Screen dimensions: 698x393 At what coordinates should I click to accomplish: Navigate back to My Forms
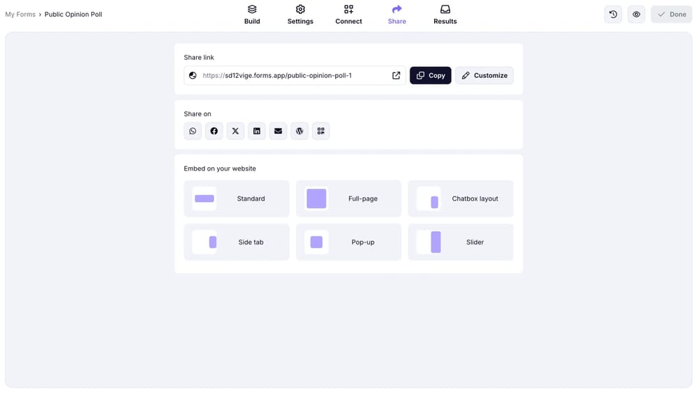tap(20, 14)
